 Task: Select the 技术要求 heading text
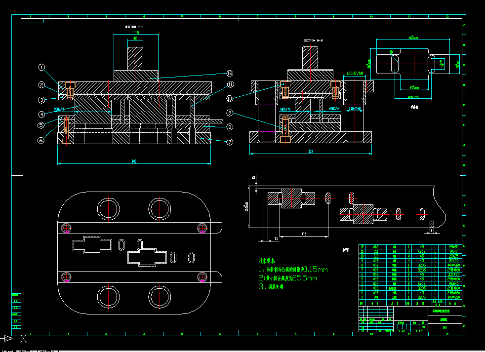[x=267, y=261]
